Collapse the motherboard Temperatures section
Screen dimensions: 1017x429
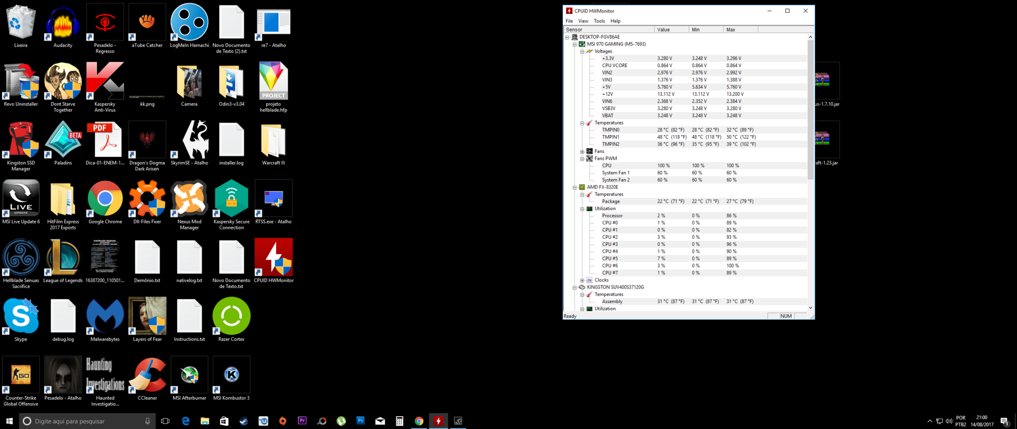(582, 123)
